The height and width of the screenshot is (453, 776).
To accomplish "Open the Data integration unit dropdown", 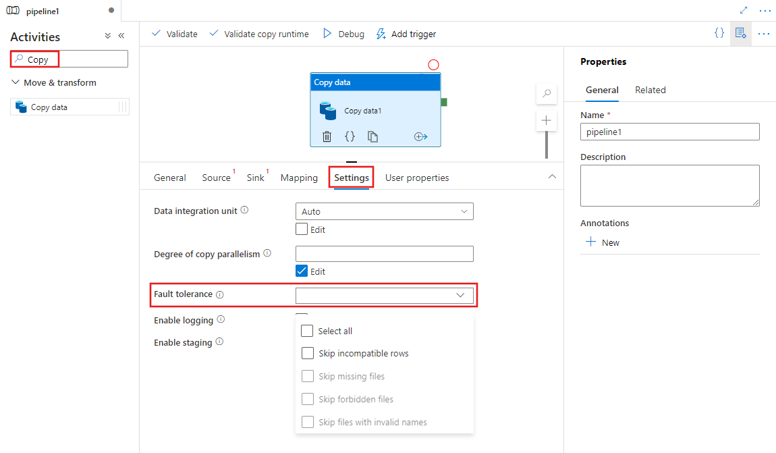I will click(384, 211).
